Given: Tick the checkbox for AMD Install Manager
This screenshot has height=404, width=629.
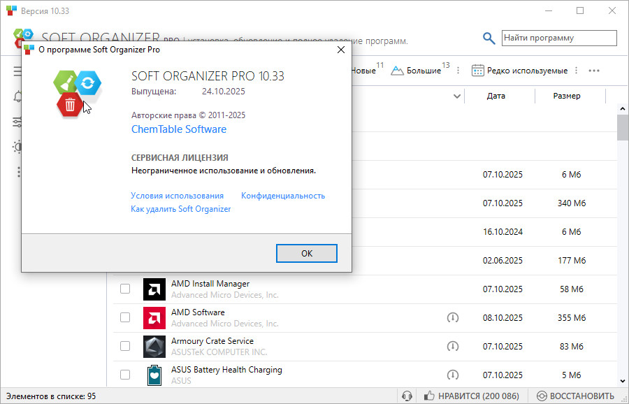Looking at the screenshot, I should [125, 289].
